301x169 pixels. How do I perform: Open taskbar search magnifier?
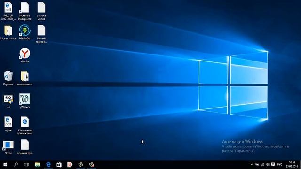pyautogui.click(x=16, y=165)
